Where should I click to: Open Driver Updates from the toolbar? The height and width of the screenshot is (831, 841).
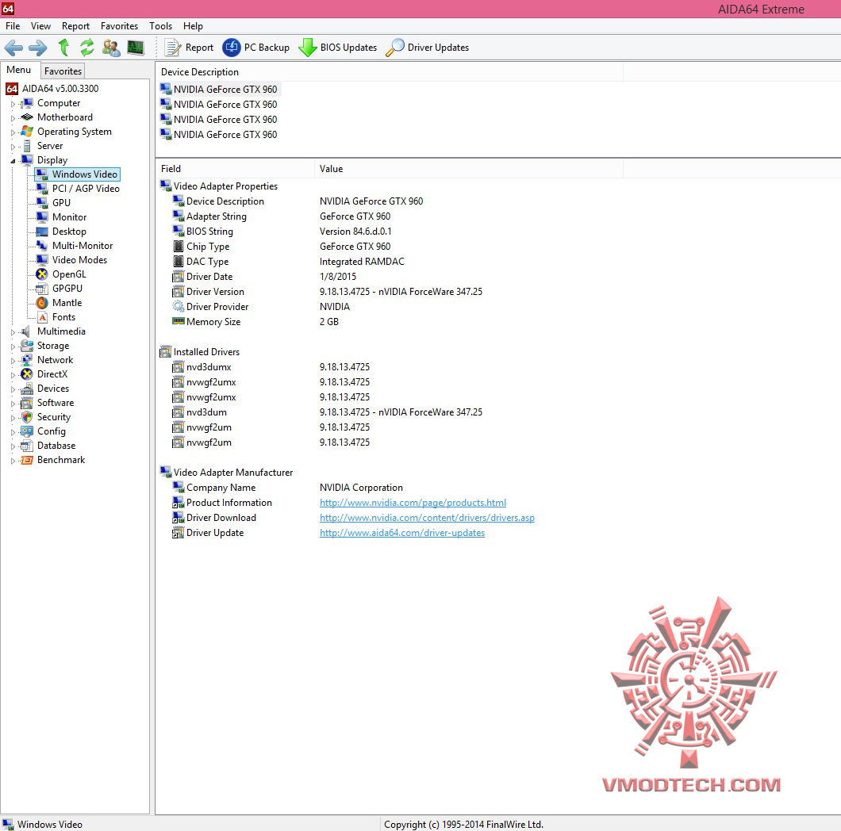428,48
